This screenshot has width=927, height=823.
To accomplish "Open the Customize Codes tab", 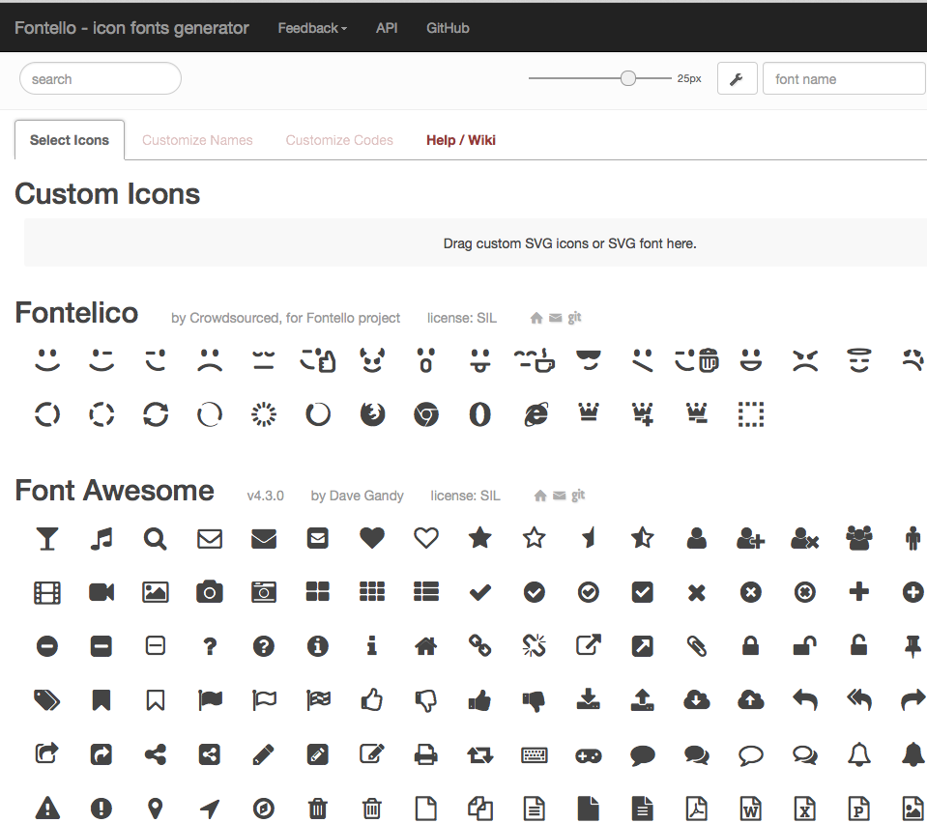I will coord(339,140).
